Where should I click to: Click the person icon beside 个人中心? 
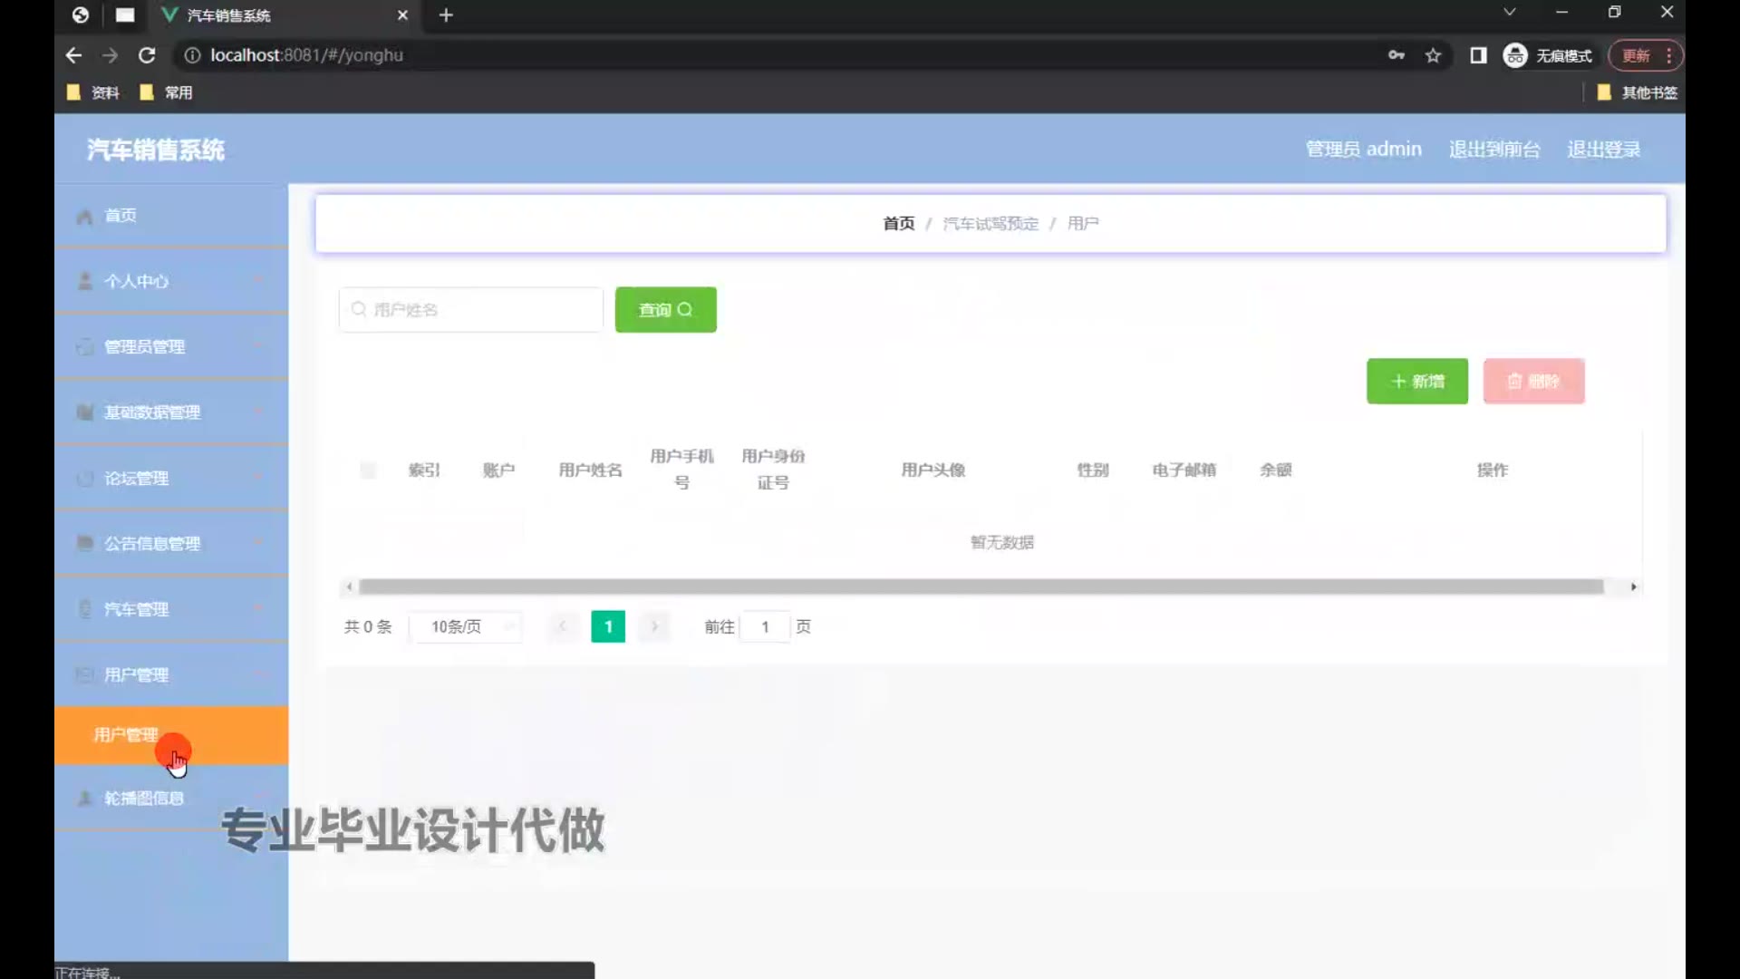[85, 281]
